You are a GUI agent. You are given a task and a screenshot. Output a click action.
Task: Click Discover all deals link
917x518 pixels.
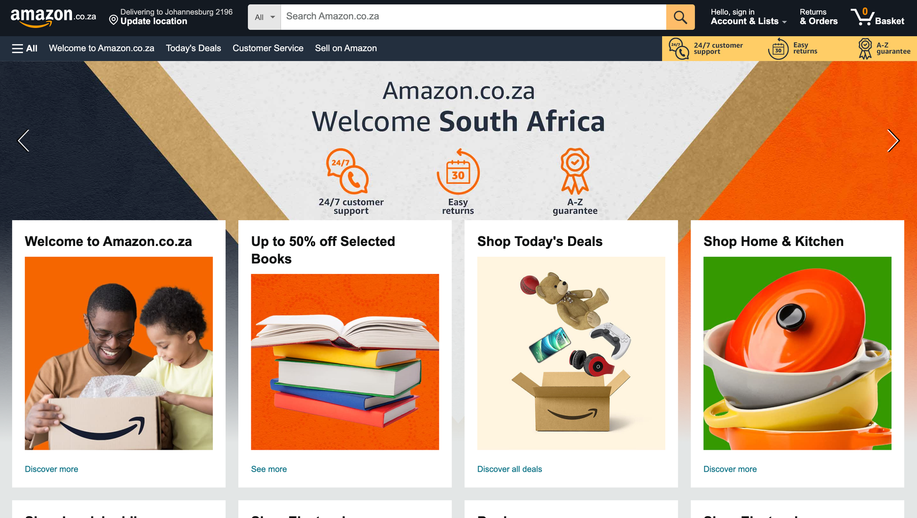(x=509, y=469)
